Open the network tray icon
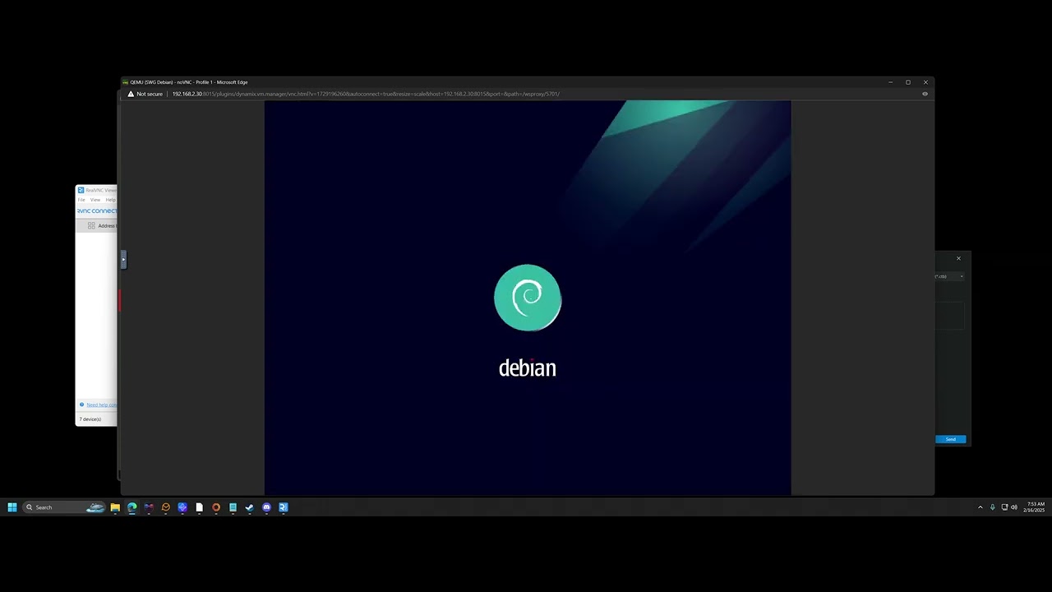This screenshot has width=1052, height=592. pos(1004,507)
